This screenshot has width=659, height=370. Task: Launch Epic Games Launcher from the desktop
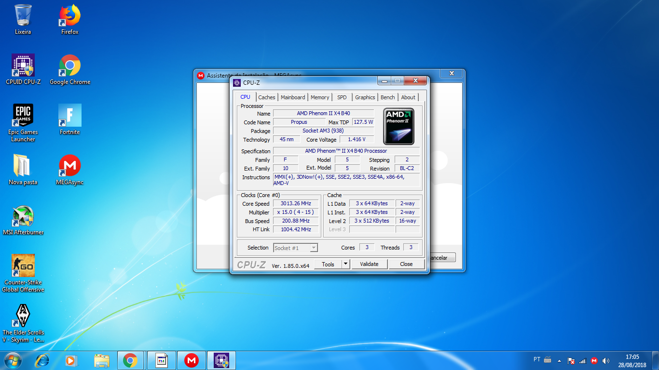coord(23,123)
